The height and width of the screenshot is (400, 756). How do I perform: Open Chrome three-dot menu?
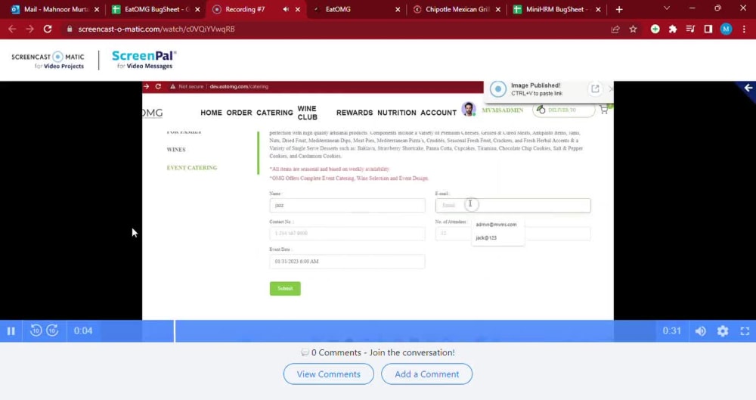coord(745,29)
